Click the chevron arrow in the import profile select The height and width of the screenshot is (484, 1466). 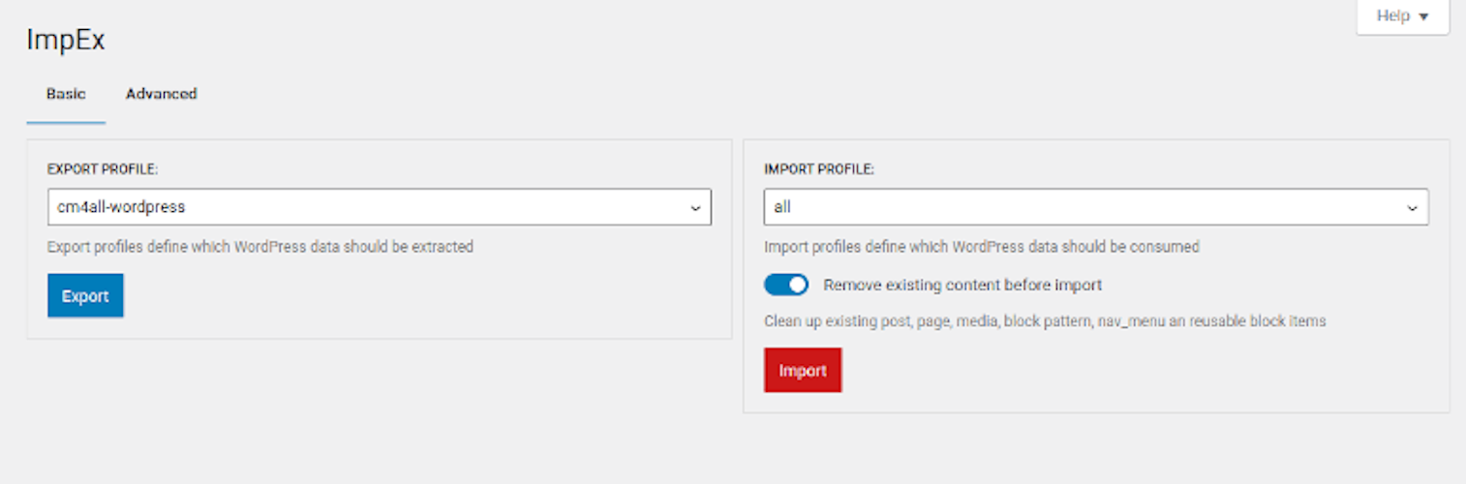(x=1412, y=208)
